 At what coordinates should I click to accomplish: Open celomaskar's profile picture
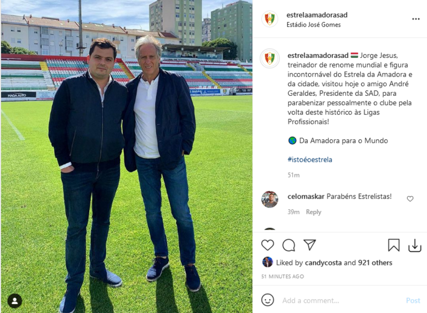pyautogui.click(x=270, y=199)
